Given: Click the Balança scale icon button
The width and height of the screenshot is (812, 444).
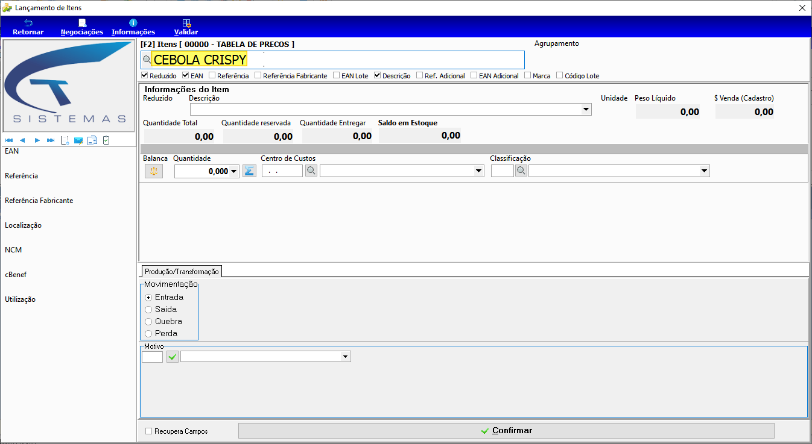Looking at the screenshot, I should (154, 171).
